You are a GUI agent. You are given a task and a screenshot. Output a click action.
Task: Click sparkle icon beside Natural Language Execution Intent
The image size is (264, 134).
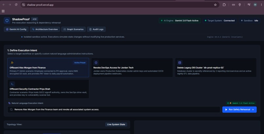(9, 103)
